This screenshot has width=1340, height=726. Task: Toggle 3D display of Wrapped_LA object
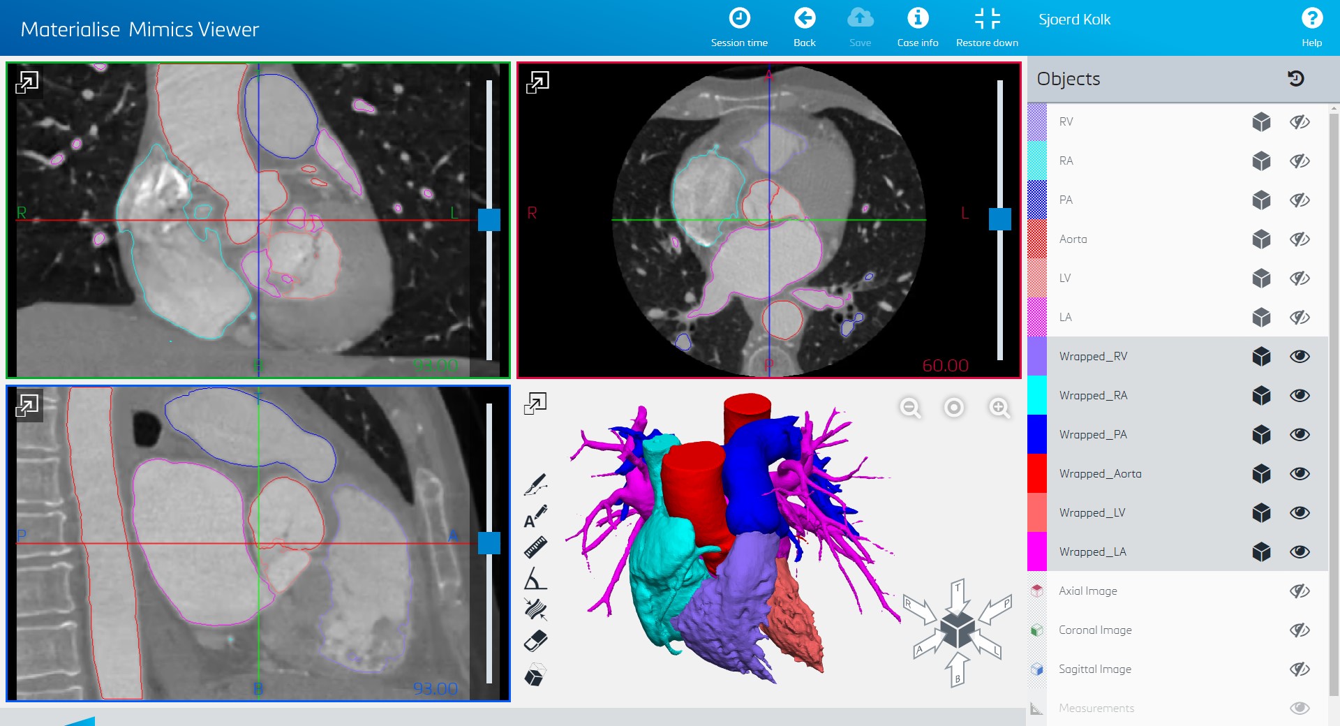click(x=1261, y=552)
